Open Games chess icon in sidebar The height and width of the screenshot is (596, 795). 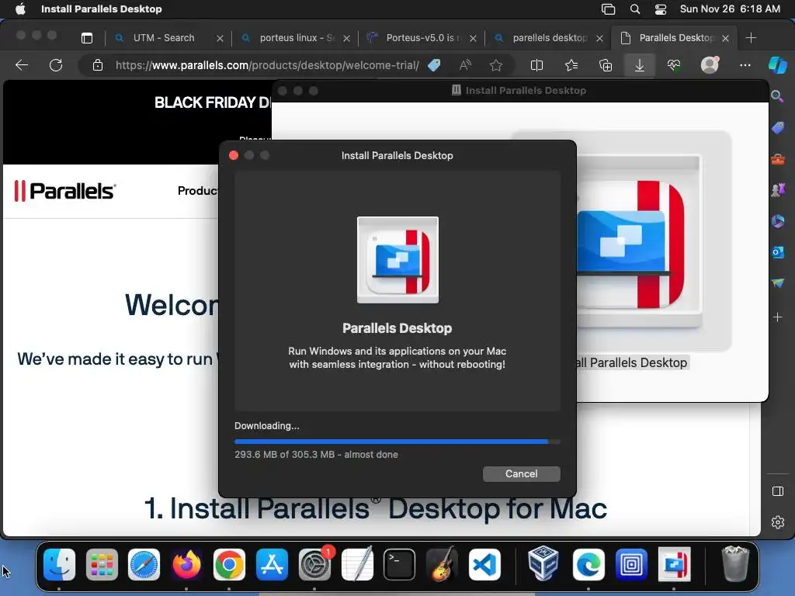(778, 190)
